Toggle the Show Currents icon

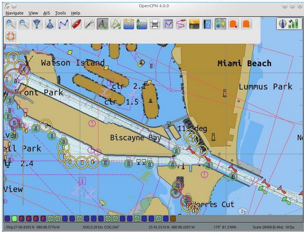pyautogui.click(x=129, y=24)
